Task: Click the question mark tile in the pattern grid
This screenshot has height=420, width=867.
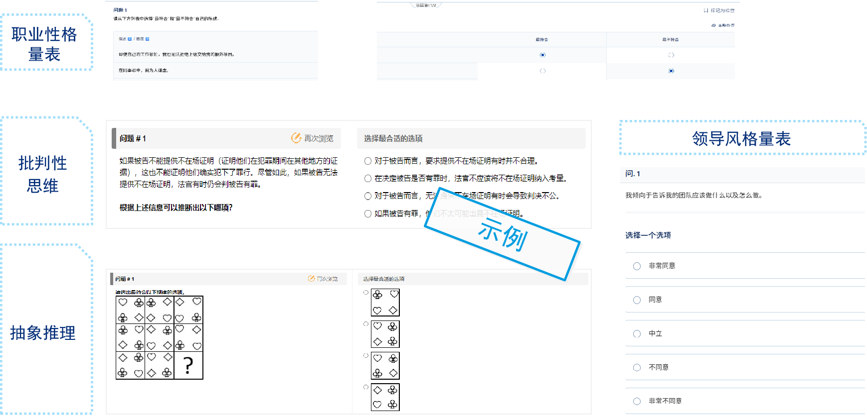Action: [188, 366]
